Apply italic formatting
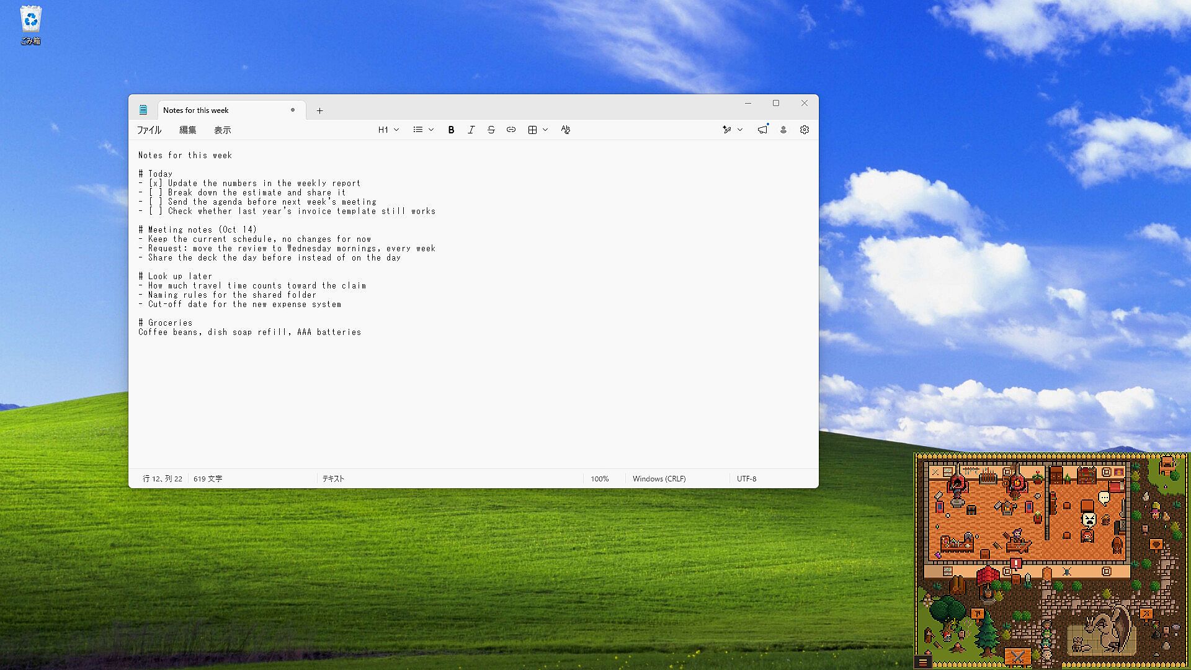The height and width of the screenshot is (670, 1191). coord(471,130)
